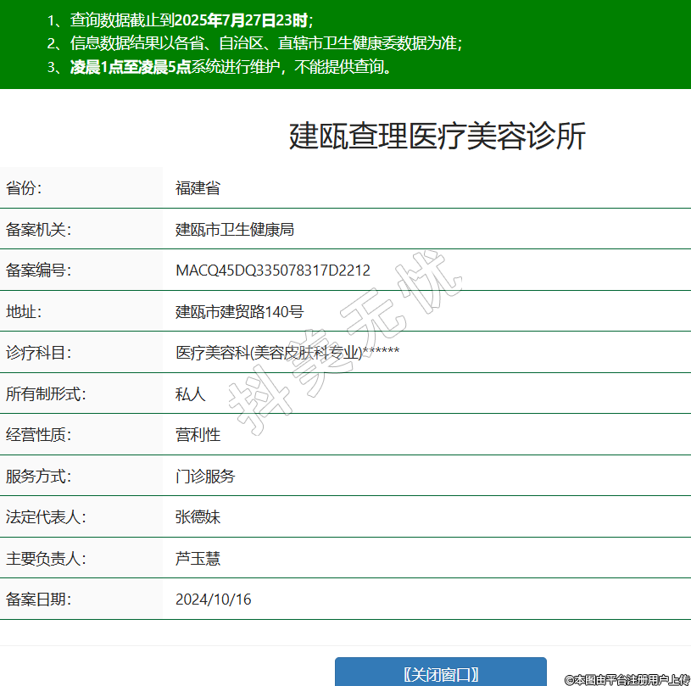The height and width of the screenshot is (686, 691).
Task: Click the record number MACQ45DQ335078317D2212
Action: [x=272, y=270]
